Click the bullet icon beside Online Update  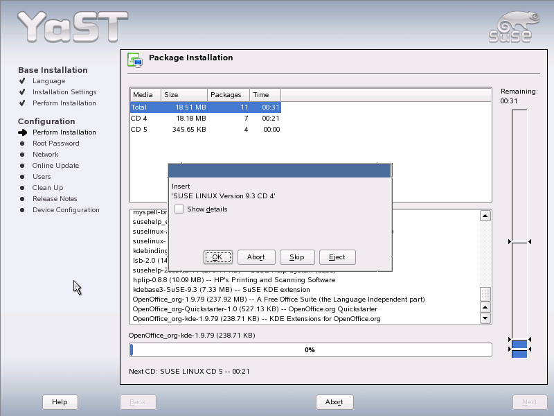point(22,166)
